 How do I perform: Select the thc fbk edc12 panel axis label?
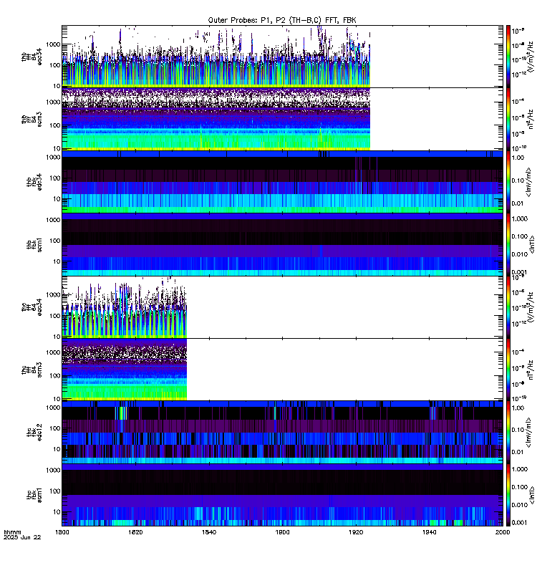tap(34, 433)
